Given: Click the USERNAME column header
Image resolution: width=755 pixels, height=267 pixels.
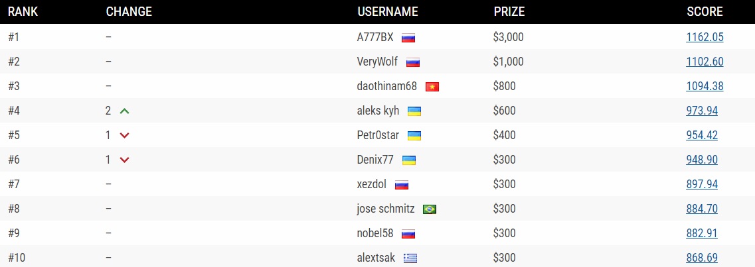Looking at the screenshot, I should click(387, 11).
